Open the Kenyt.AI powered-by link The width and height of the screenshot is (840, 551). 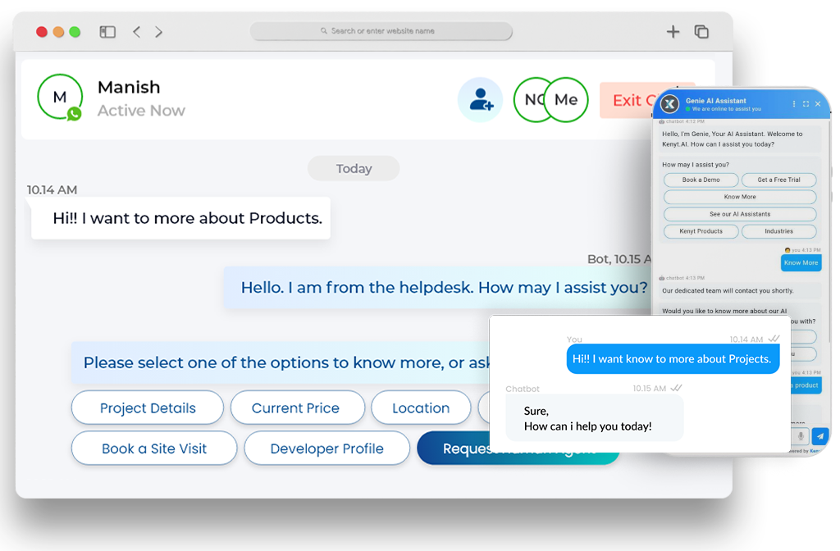click(x=819, y=450)
